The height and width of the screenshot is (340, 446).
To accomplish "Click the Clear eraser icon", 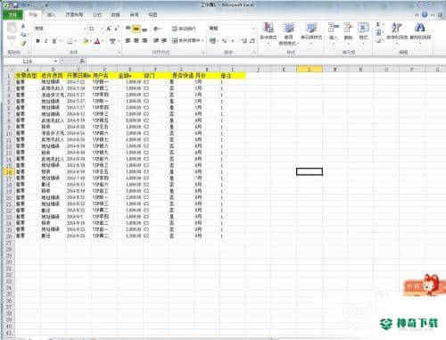I will tap(378, 40).
